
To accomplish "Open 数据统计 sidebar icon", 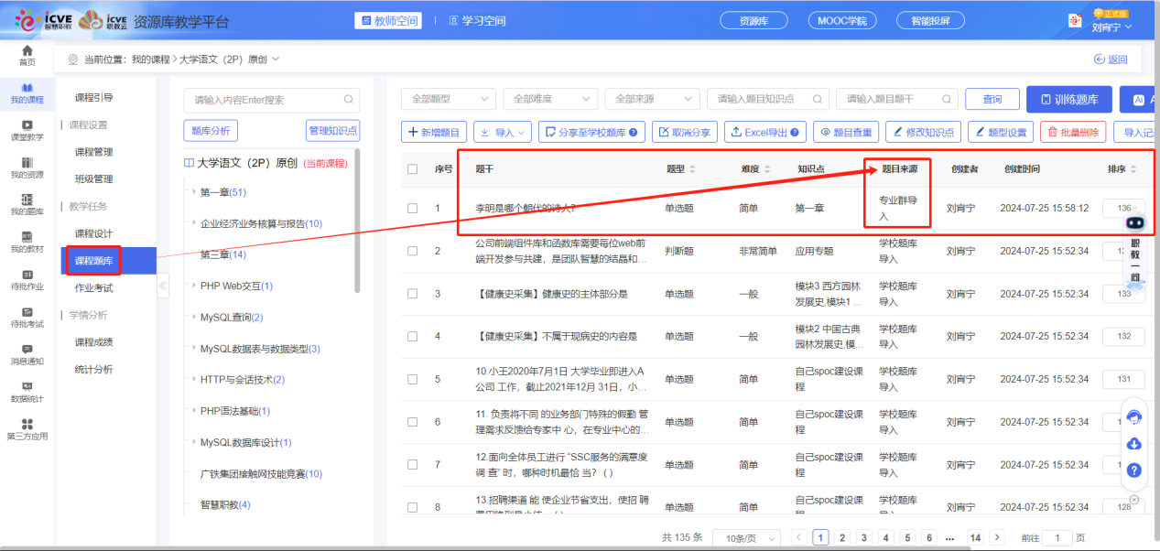I will [x=27, y=392].
